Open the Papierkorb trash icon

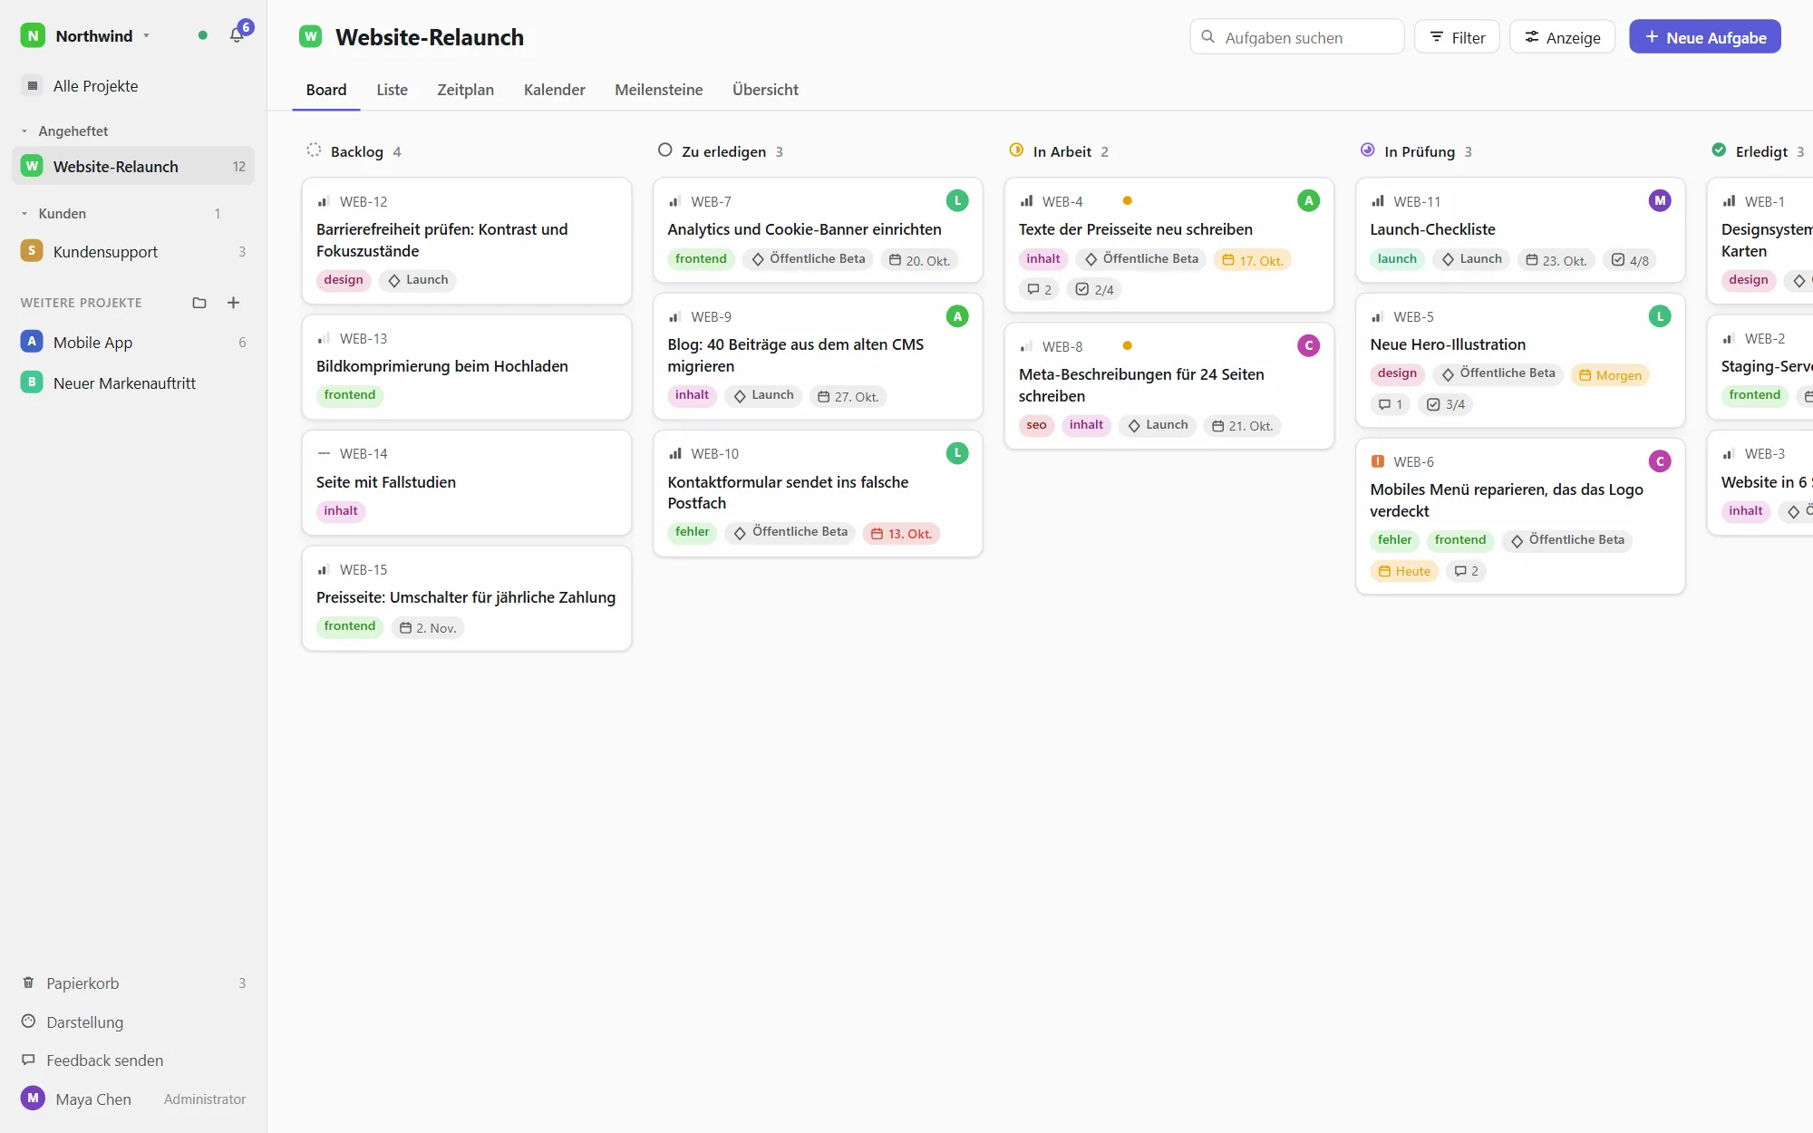(28, 983)
